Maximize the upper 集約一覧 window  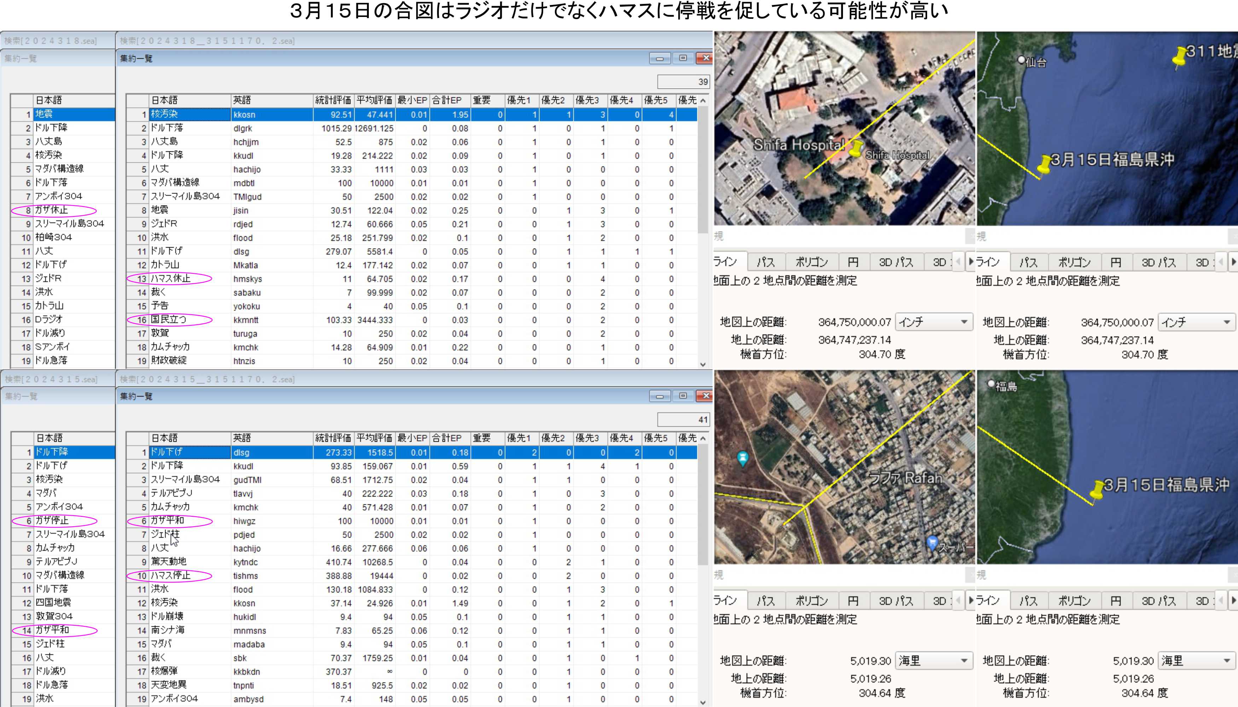(683, 58)
